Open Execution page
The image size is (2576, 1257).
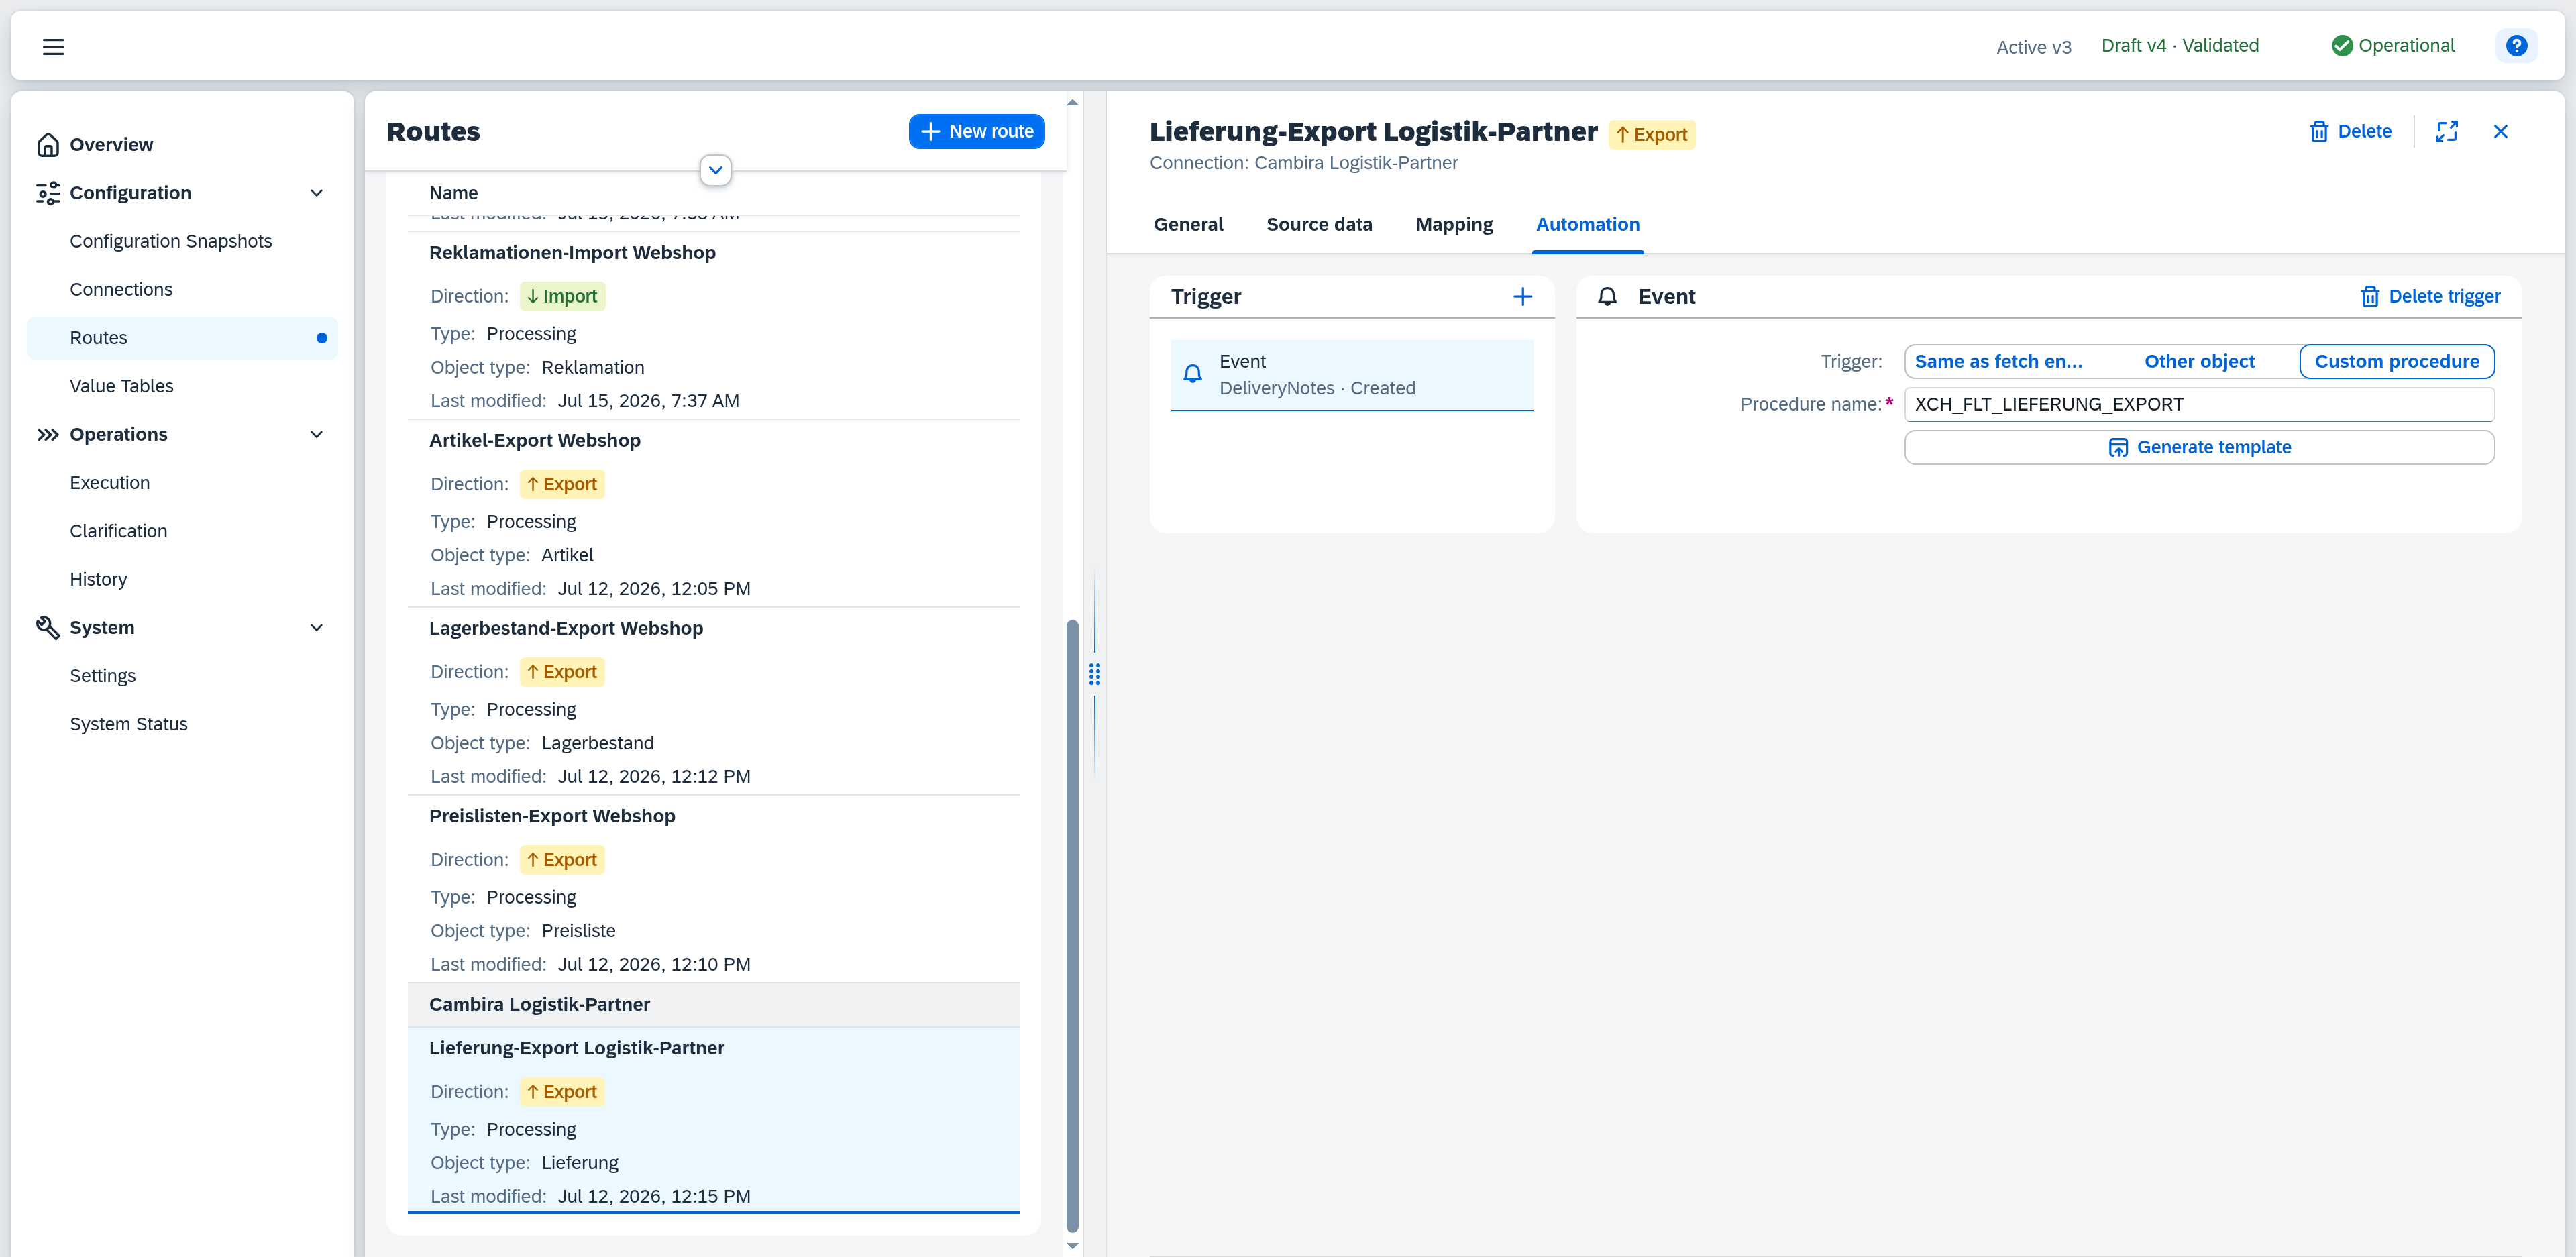pyautogui.click(x=182, y=483)
